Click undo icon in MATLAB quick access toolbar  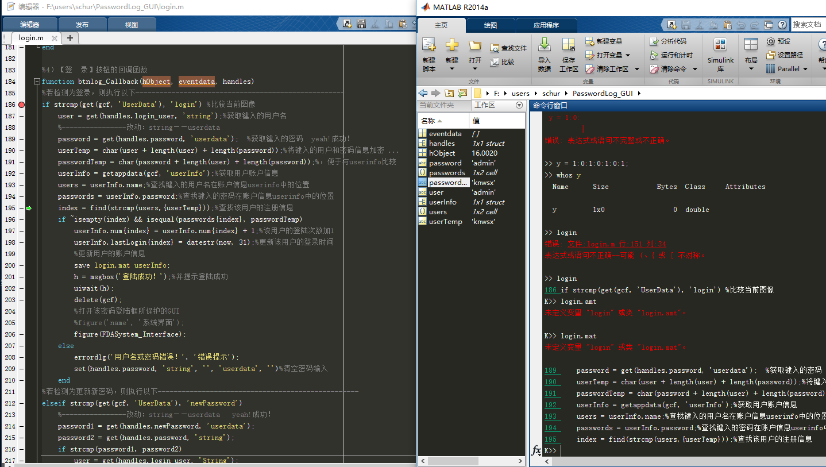tap(741, 25)
